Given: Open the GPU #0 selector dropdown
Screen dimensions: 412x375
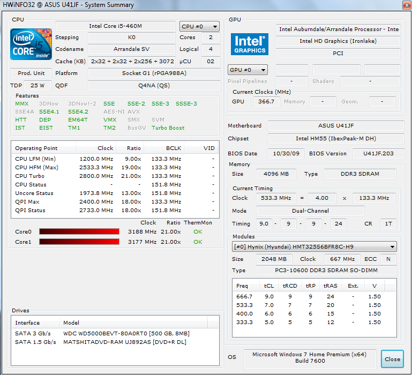Looking at the screenshot, I should click(248, 70).
